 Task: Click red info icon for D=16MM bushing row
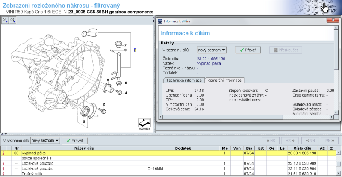4,169
